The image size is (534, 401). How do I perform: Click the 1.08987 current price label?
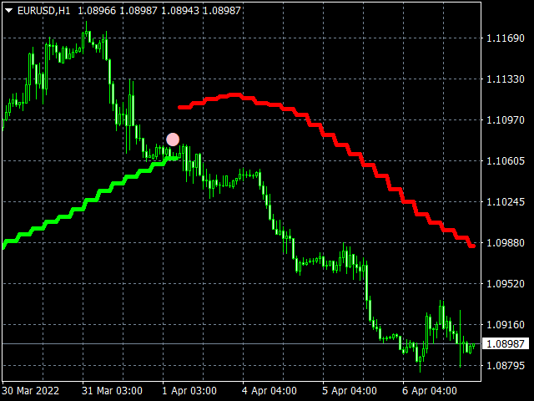[506, 343]
